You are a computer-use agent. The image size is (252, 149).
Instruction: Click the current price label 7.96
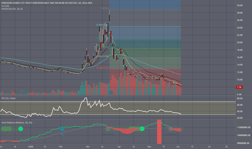coord(239,87)
